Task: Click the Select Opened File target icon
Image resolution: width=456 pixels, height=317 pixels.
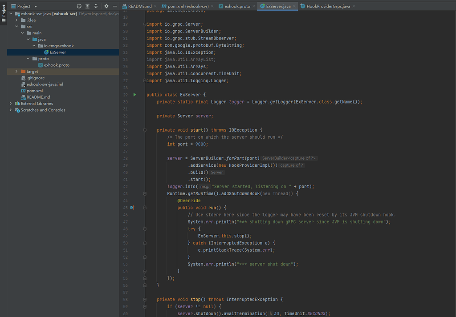Action: tap(79, 6)
